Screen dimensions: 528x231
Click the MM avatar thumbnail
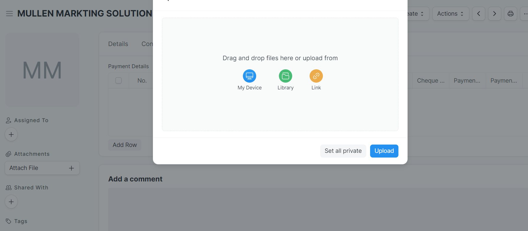42,70
